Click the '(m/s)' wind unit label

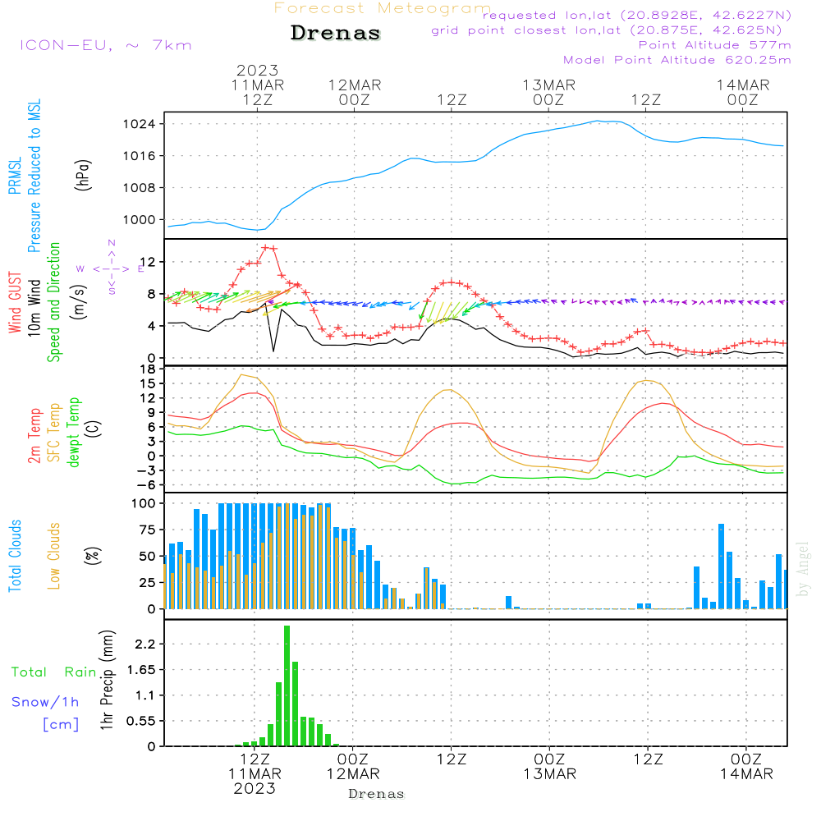pyautogui.click(x=79, y=302)
